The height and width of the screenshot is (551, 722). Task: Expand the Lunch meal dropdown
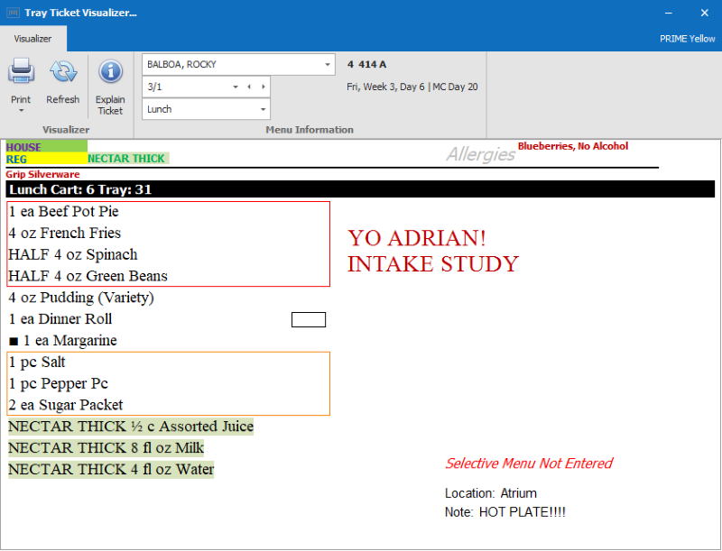tap(263, 109)
